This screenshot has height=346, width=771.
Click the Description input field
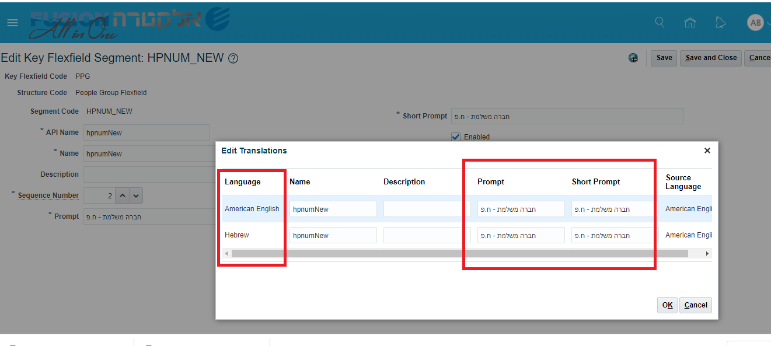coord(149,174)
